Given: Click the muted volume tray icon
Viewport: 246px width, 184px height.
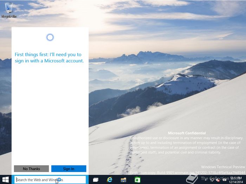Looking at the screenshot, I should point(218,179).
